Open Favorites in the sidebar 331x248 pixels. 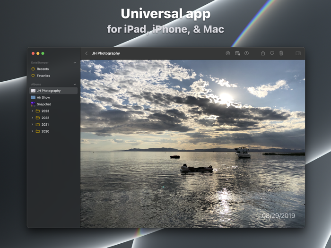click(x=53, y=76)
